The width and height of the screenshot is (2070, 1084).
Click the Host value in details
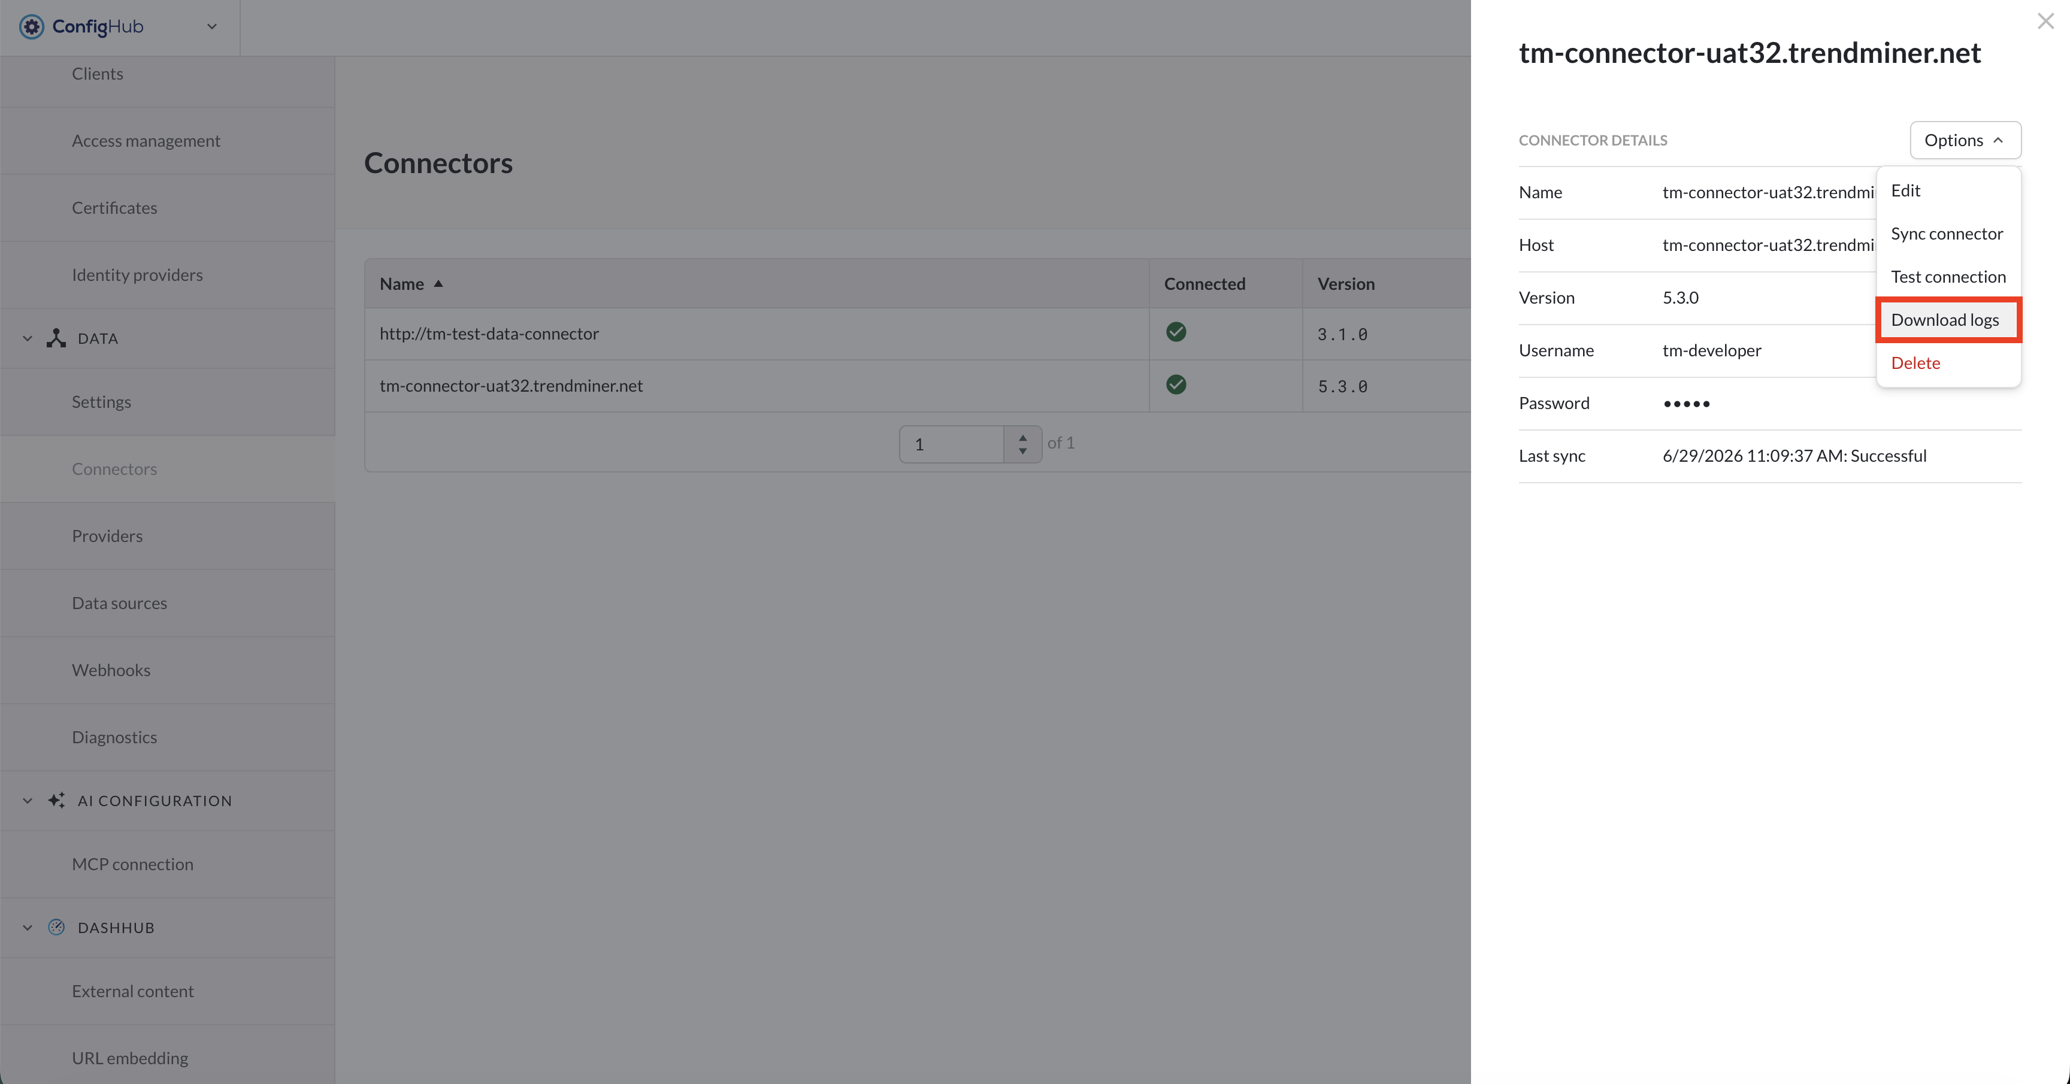click(x=1768, y=245)
